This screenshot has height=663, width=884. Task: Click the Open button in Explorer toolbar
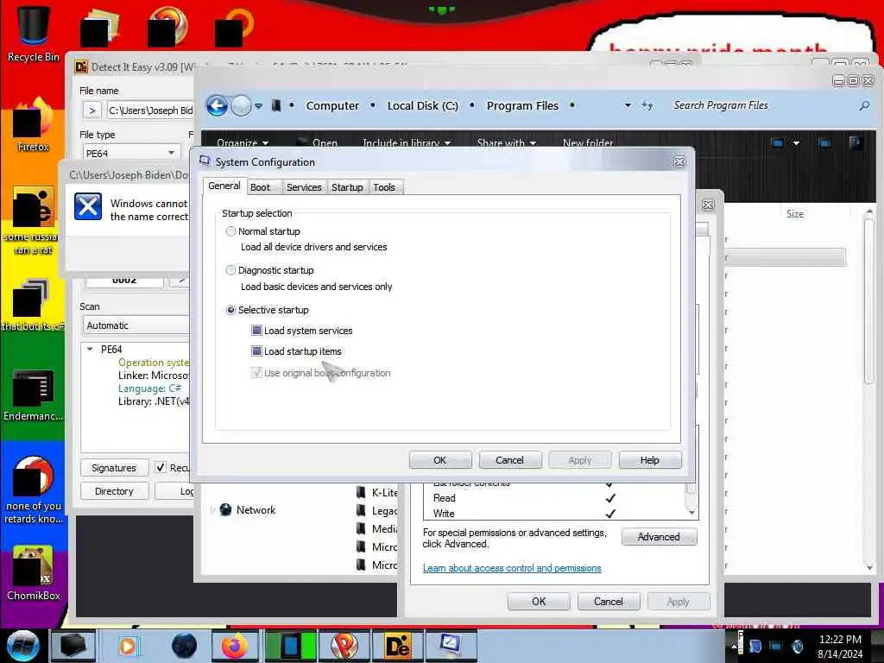(x=318, y=142)
